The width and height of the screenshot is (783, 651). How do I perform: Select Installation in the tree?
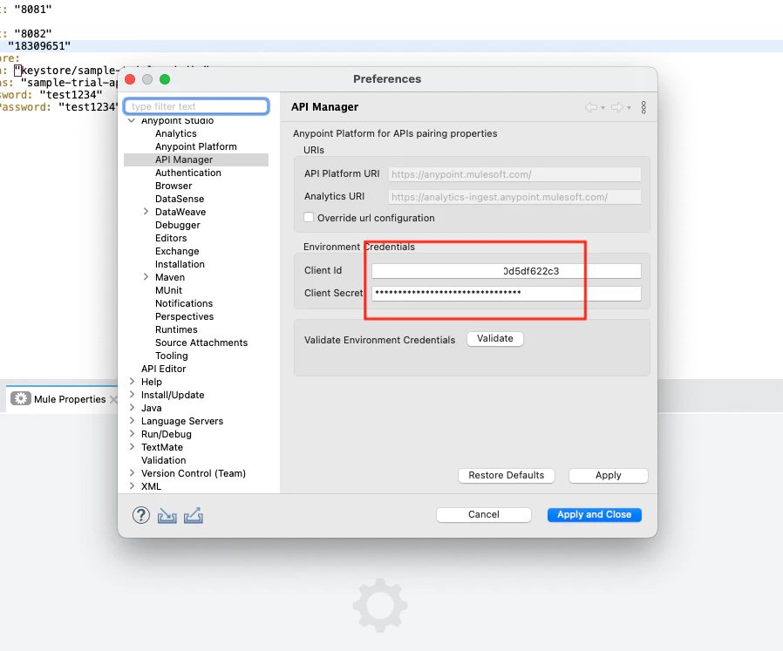(180, 264)
